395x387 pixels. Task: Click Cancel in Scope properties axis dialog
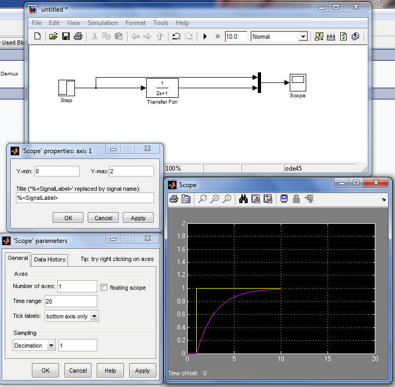[103, 218]
